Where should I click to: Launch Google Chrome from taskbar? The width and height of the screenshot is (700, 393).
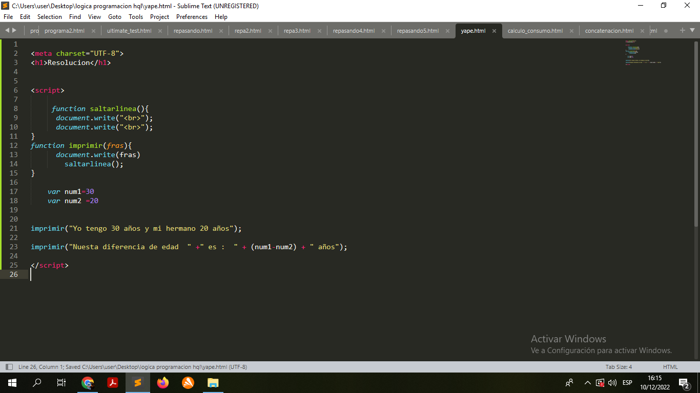pyautogui.click(x=88, y=383)
